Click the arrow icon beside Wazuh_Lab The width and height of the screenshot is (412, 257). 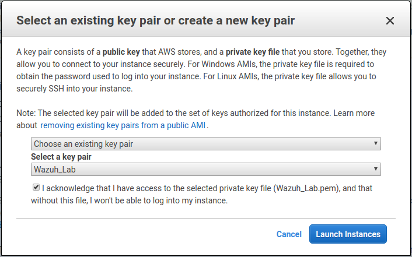click(375, 169)
